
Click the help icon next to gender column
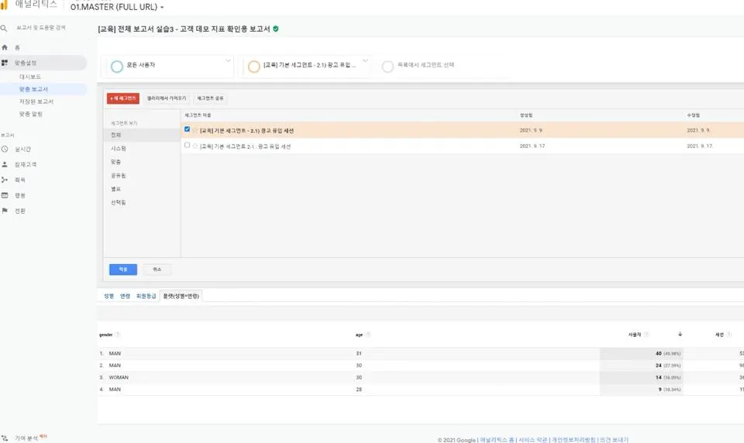(117, 335)
